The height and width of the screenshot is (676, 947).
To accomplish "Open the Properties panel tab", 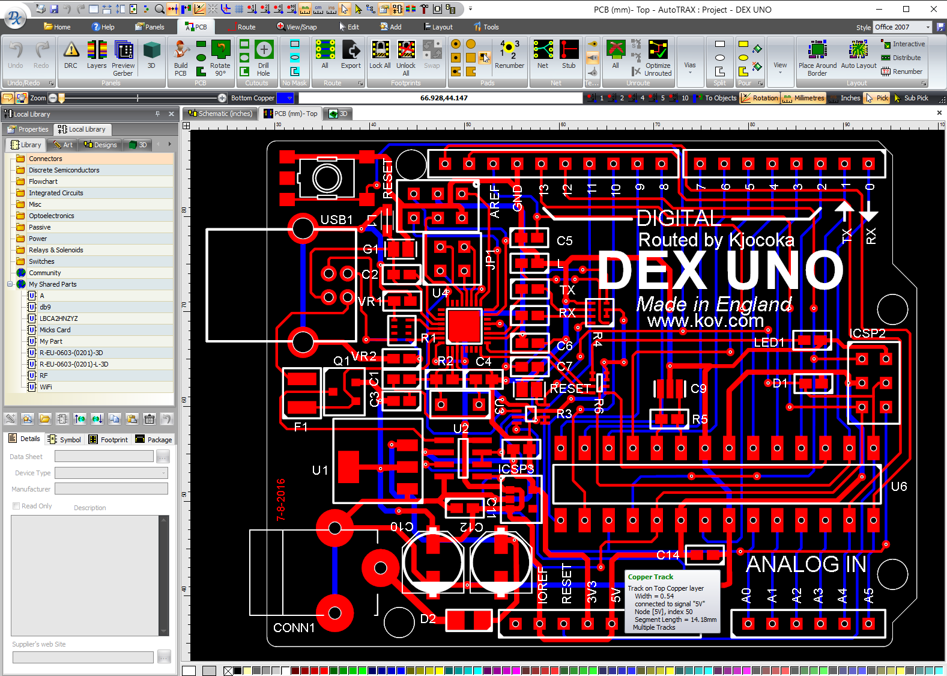I will point(28,129).
